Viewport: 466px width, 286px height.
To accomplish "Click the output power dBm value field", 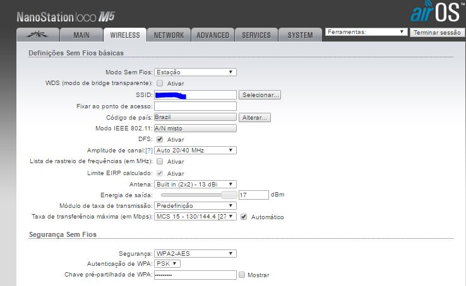I will (254, 195).
